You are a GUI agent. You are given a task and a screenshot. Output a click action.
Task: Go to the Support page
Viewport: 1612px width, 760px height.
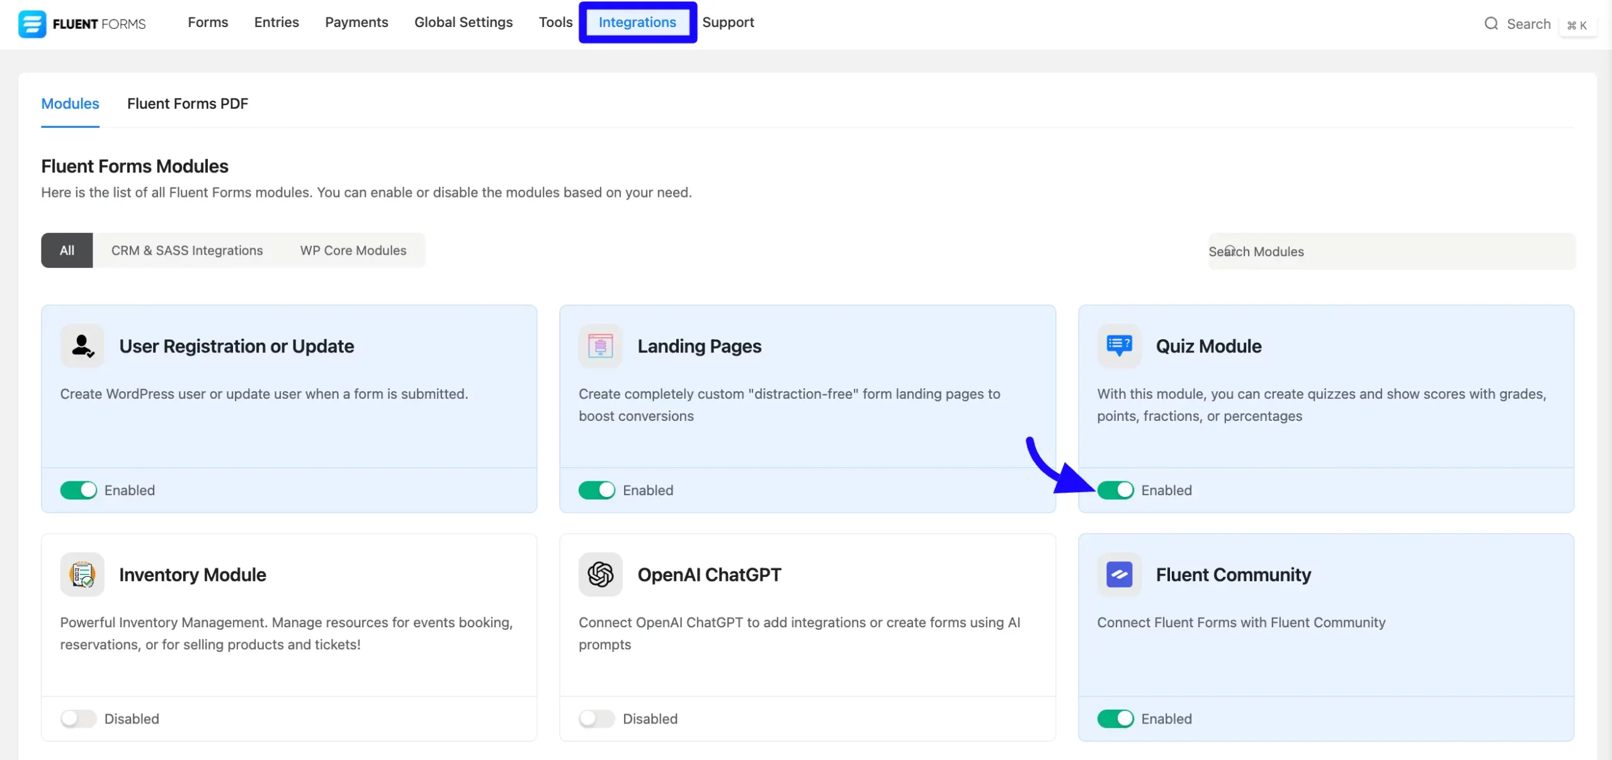pos(728,22)
